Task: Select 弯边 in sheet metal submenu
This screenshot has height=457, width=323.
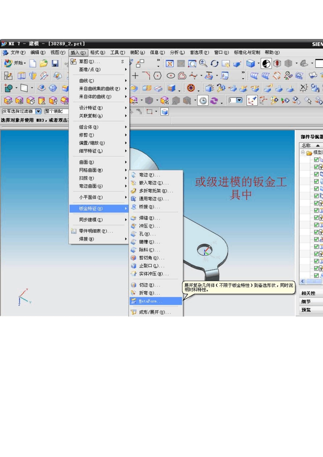Action: point(156,175)
